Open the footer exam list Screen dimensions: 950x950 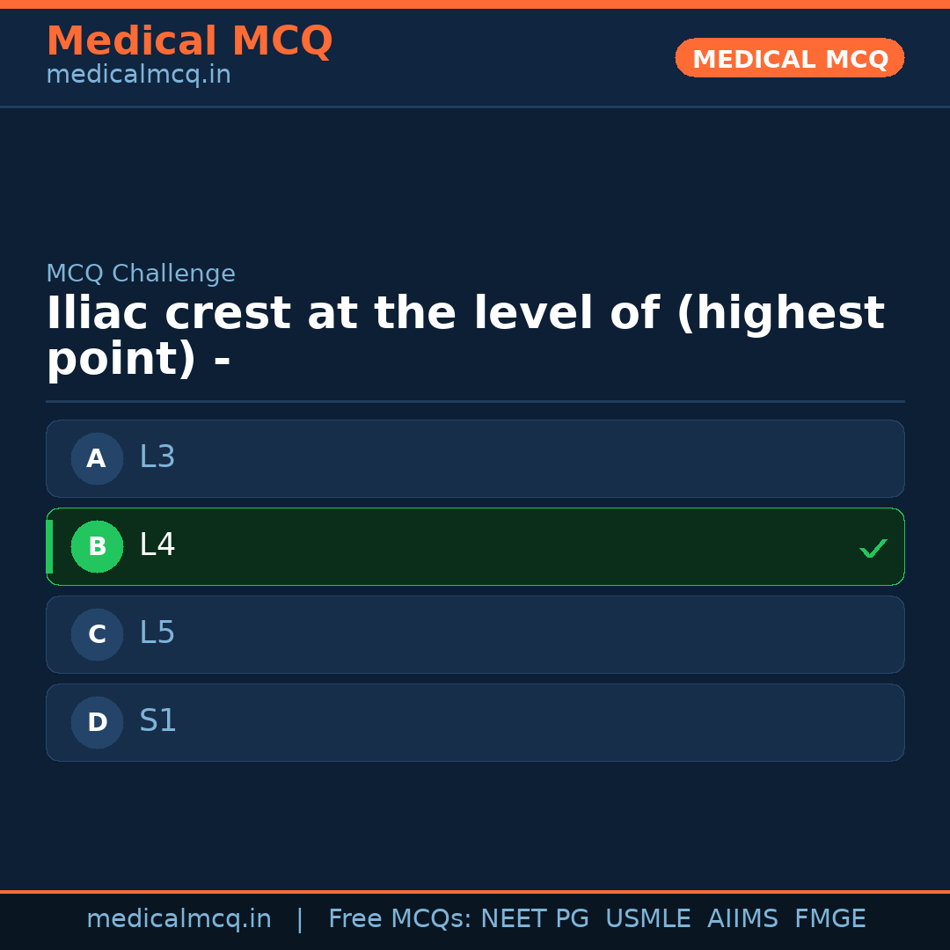pyautogui.click(x=596, y=918)
